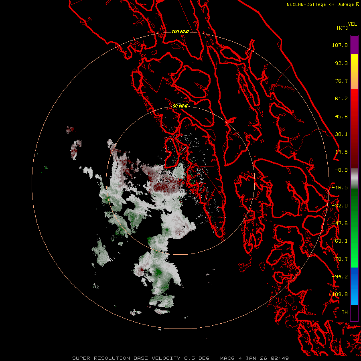Click the -78.7 velocity scale value
The height and width of the screenshot is (361, 361).
click(x=340, y=259)
